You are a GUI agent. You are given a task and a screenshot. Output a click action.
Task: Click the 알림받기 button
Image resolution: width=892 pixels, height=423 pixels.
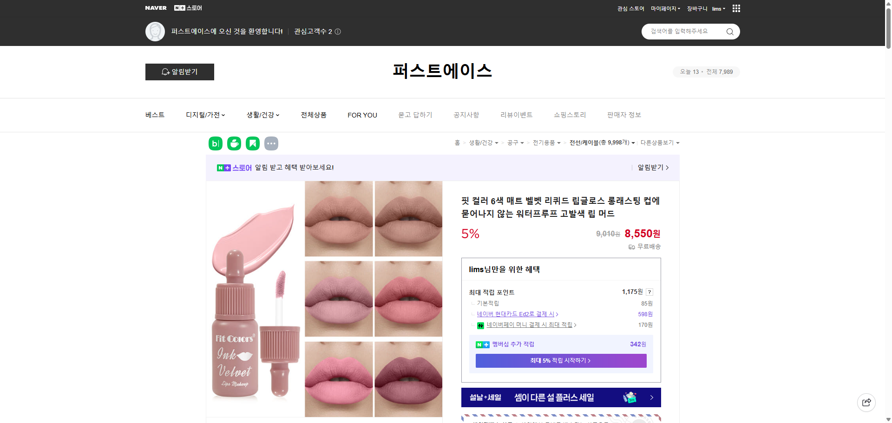(x=179, y=72)
